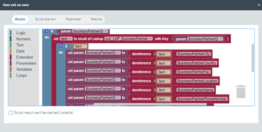The image size is (262, 132).
Task: Open BusinessPartnerID dropdown in top if condition
Action: click(x=90, y=31)
